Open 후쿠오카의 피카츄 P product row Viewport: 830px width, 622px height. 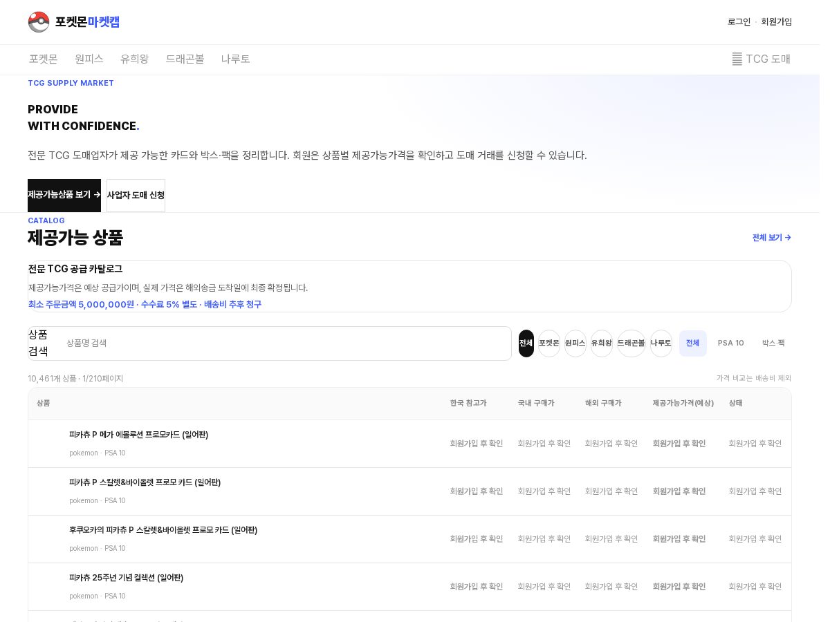409,539
